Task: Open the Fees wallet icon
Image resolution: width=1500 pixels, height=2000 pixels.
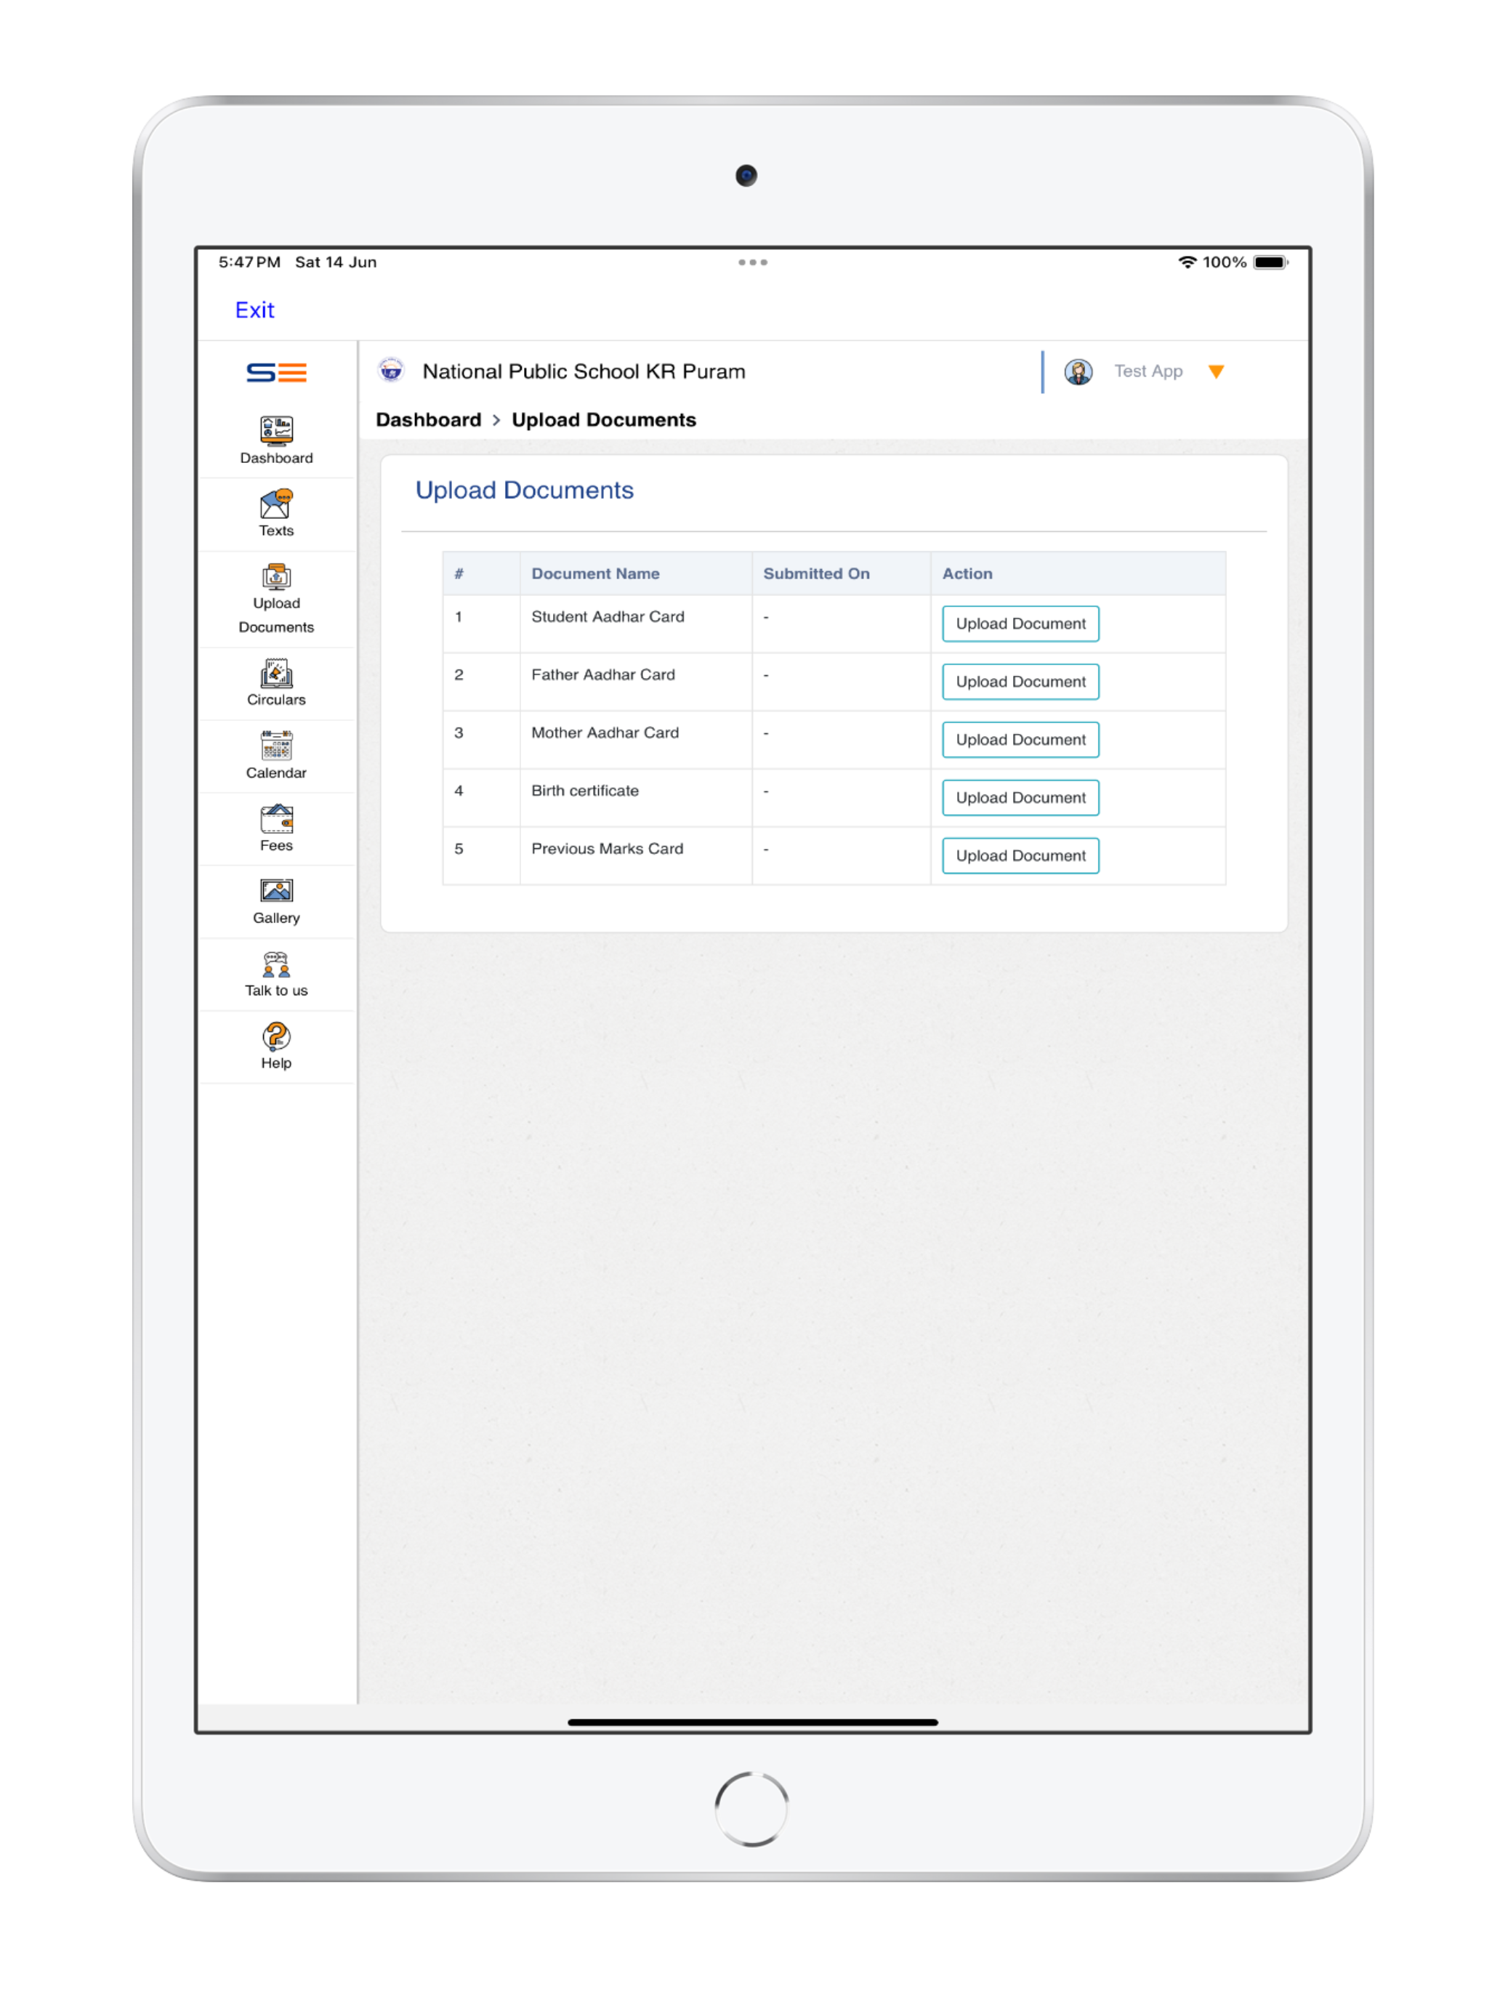Action: click(277, 819)
